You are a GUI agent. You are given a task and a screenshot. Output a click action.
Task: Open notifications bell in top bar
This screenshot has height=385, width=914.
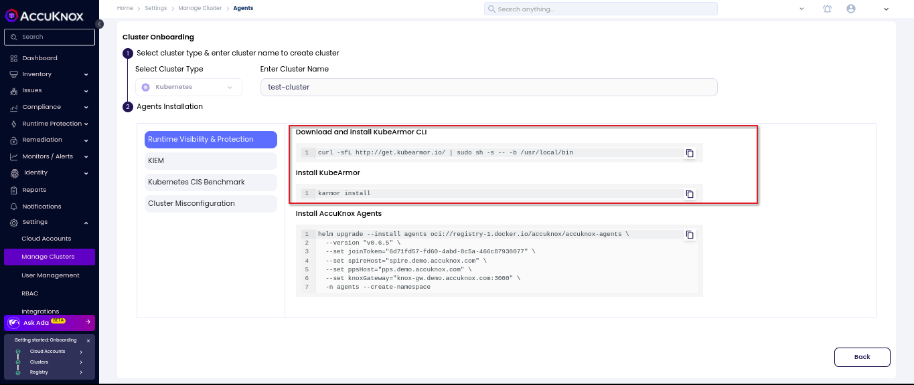click(828, 9)
